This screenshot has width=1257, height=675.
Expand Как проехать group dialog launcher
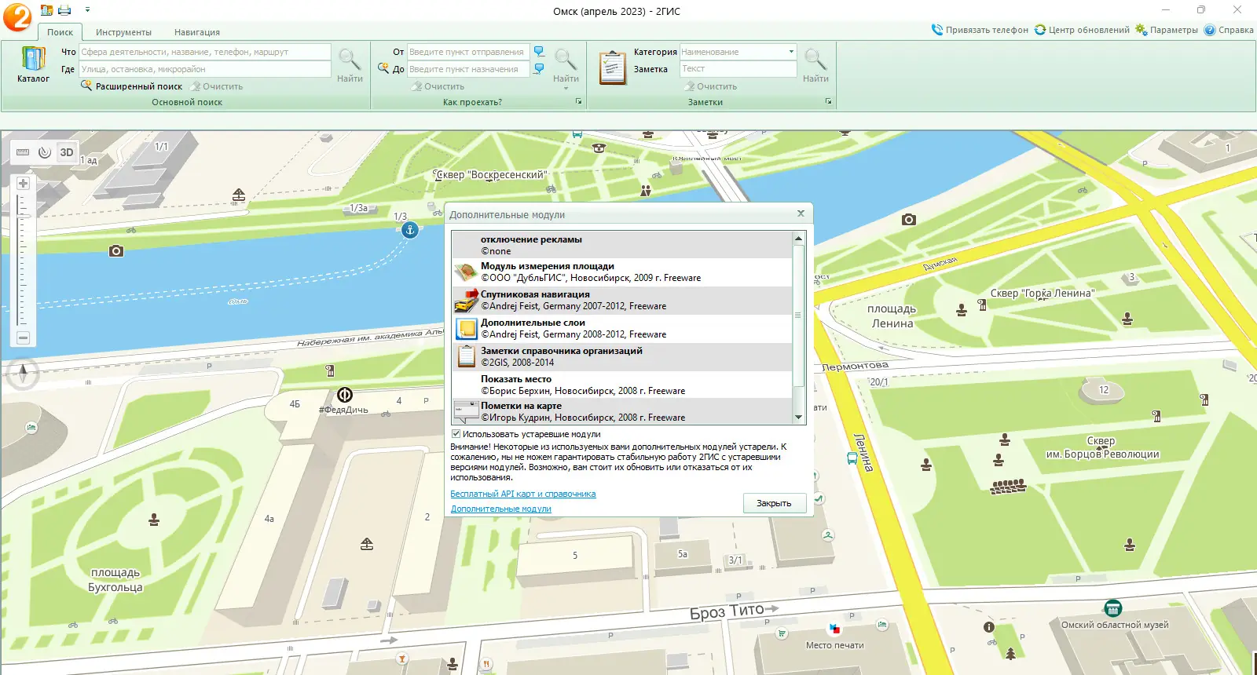coord(579,102)
